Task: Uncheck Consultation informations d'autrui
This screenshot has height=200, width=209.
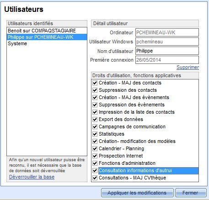Action: pyautogui.click(x=95, y=170)
